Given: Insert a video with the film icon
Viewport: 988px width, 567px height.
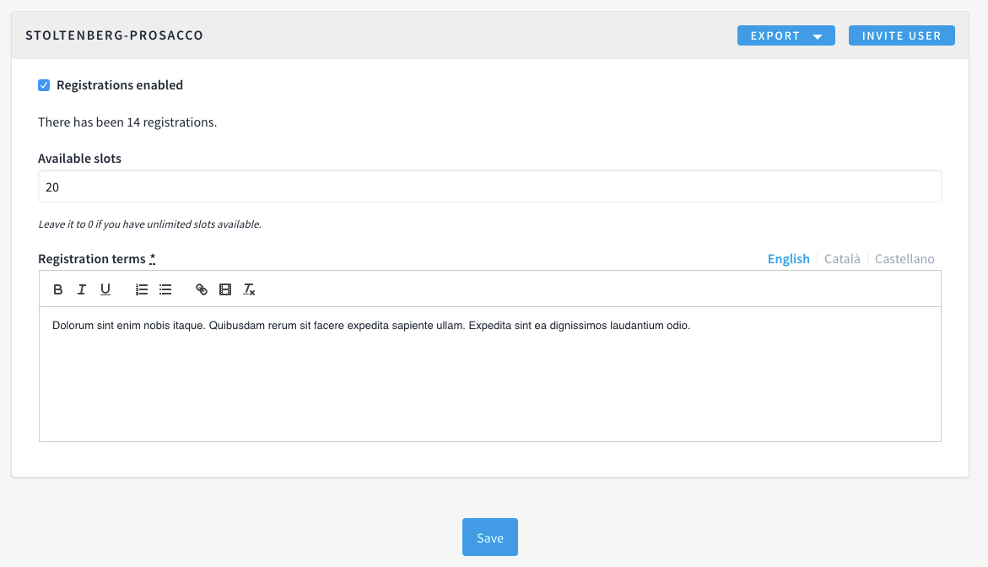Looking at the screenshot, I should pos(225,289).
